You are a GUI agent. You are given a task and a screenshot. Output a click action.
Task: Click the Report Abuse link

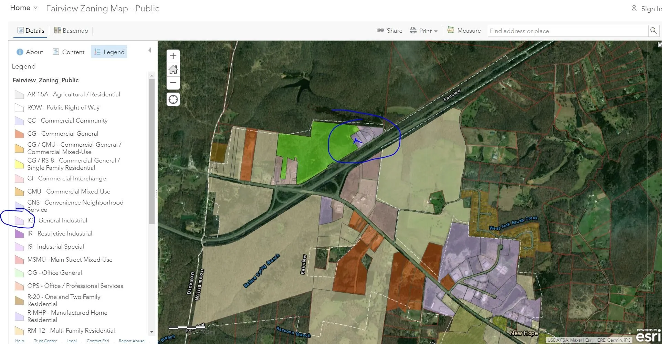coord(132,341)
